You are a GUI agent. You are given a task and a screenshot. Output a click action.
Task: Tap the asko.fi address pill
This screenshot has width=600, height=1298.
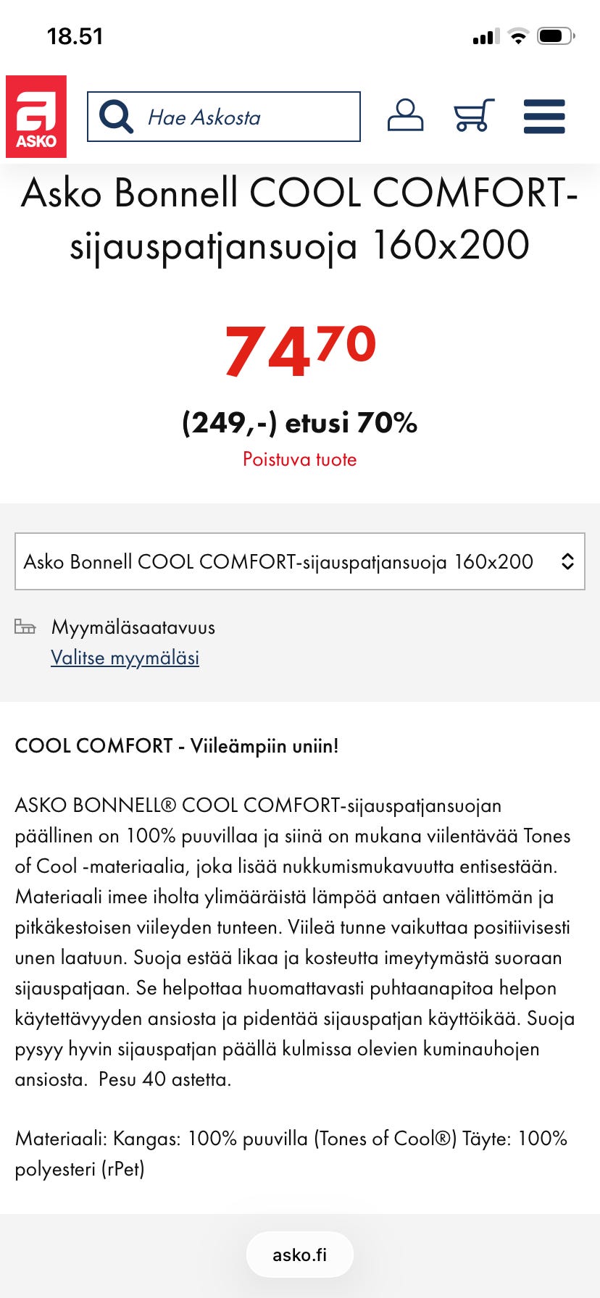pyautogui.click(x=299, y=1255)
